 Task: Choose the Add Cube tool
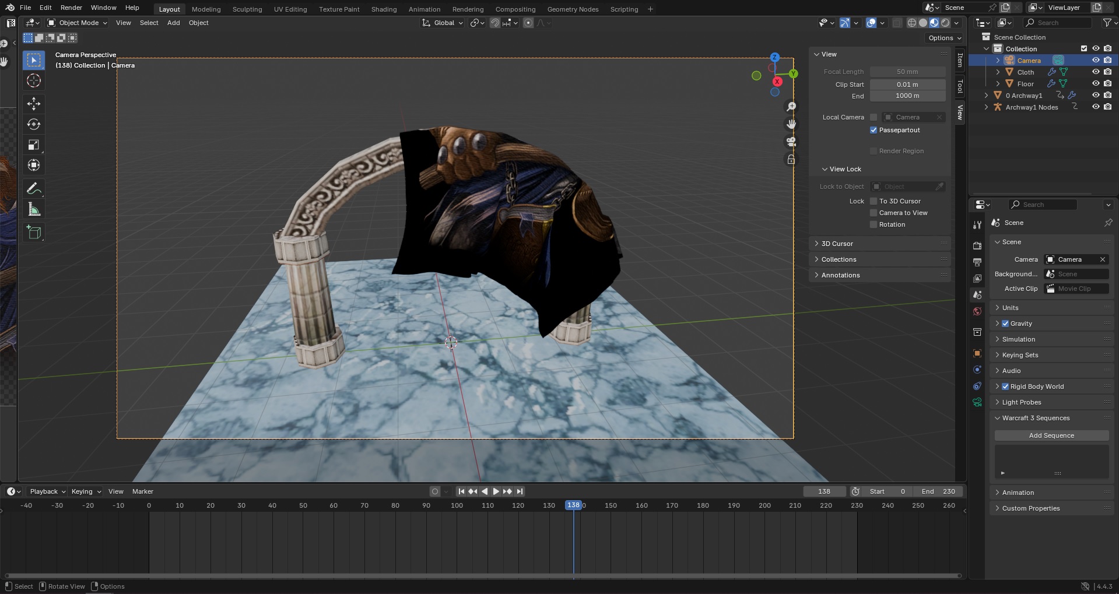click(34, 233)
